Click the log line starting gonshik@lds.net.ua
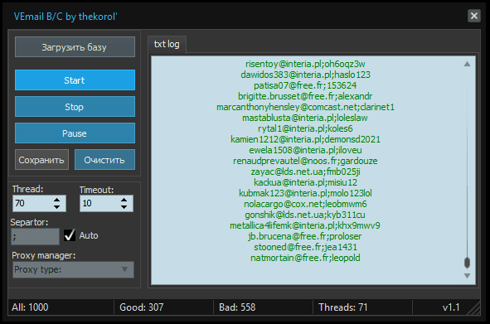Screen dimensions: 490x324 coord(305,215)
